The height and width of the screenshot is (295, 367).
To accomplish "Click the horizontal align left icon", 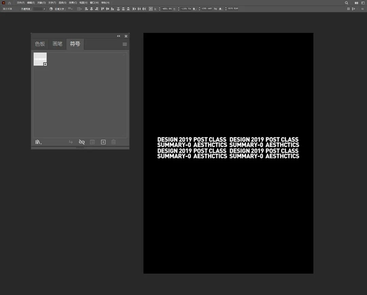I will pyautogui.click(x=86, y=9).
